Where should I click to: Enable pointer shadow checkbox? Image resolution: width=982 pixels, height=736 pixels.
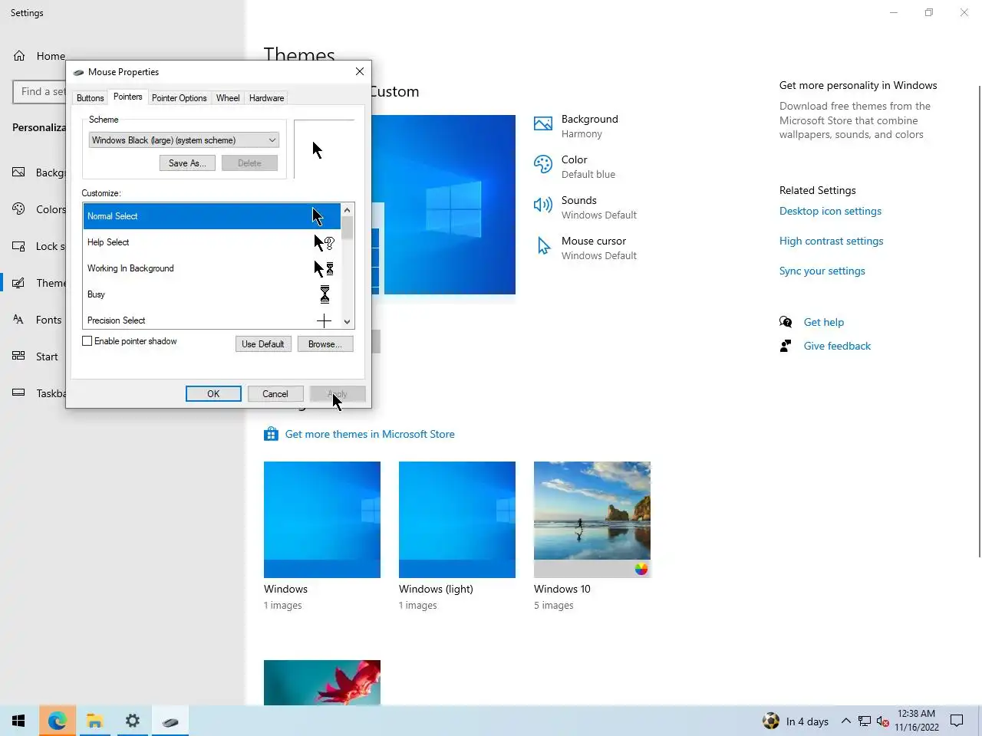[x=87, y=341]
